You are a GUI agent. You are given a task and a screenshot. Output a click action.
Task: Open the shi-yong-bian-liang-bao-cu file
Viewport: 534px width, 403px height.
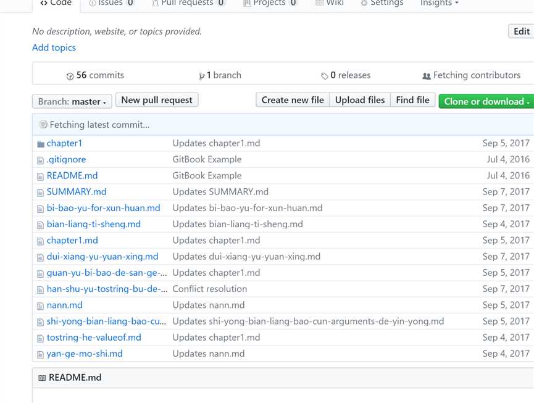pyautogui.click(x=107, y=322)
